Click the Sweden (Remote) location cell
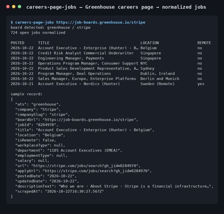Viewport: 224px width, 214px height. click(157, 84)
